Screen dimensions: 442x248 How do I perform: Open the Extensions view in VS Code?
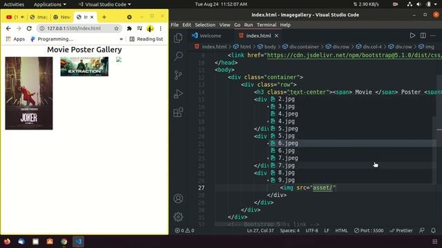[178, 112]
